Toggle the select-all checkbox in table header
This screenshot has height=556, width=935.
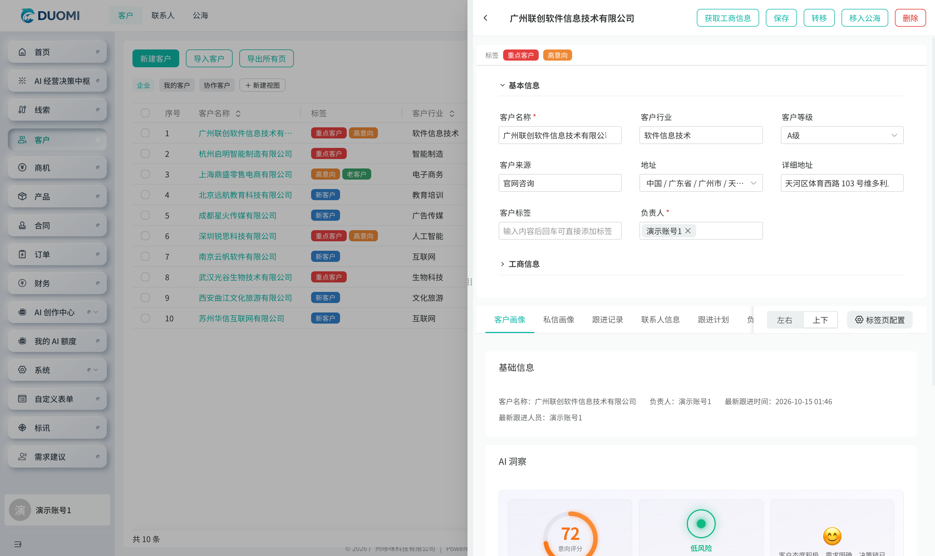click(x=145, y=113)
